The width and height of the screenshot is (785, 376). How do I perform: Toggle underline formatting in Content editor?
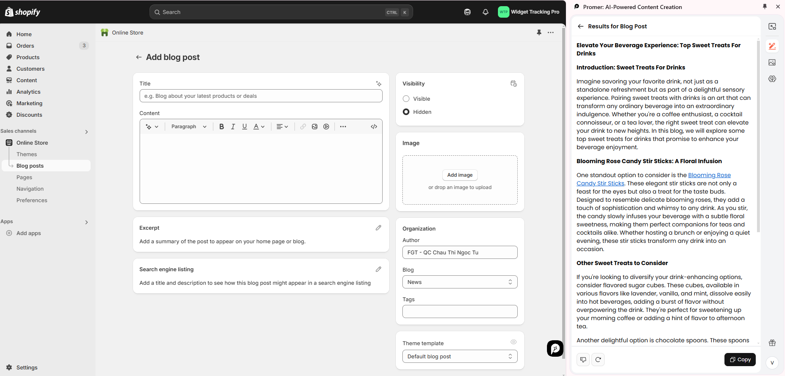[245, 127]
